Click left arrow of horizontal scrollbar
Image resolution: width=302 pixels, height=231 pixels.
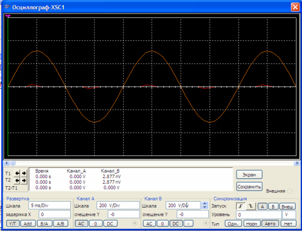pyautogui.click(x=7, y=163)
